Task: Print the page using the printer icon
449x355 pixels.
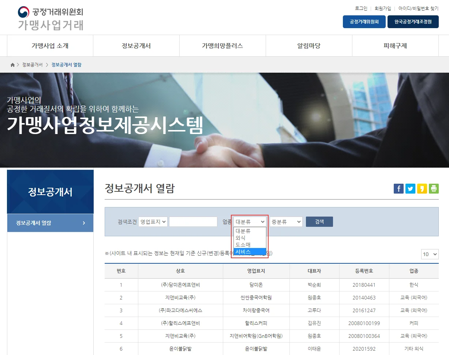Action: tap(434, 189)
